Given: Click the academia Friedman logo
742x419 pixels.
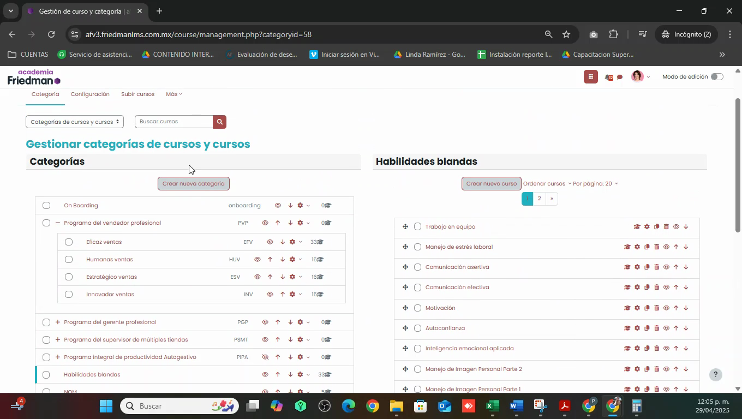Looking at the screenshot, I should (x=34, y=77).
